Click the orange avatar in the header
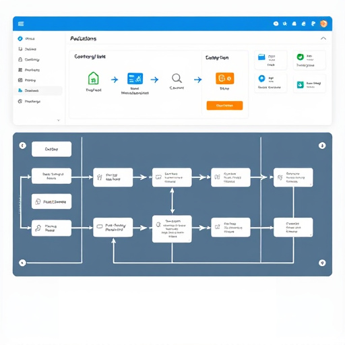The height and width of the screenshot is (345, 345). (x=323, y=24)
